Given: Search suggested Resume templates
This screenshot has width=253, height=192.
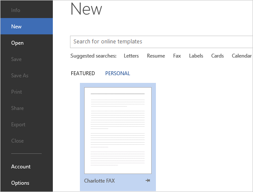Looking at the screenshot, I should (156, 56).
